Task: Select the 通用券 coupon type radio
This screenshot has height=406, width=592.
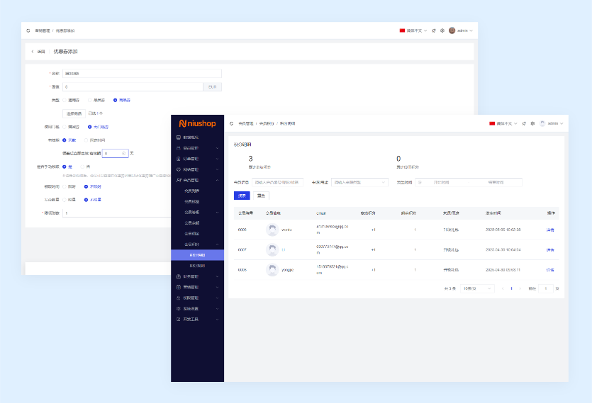Action: tap(65, 100)
